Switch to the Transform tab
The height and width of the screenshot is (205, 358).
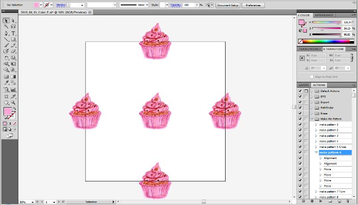coord(333,49)
